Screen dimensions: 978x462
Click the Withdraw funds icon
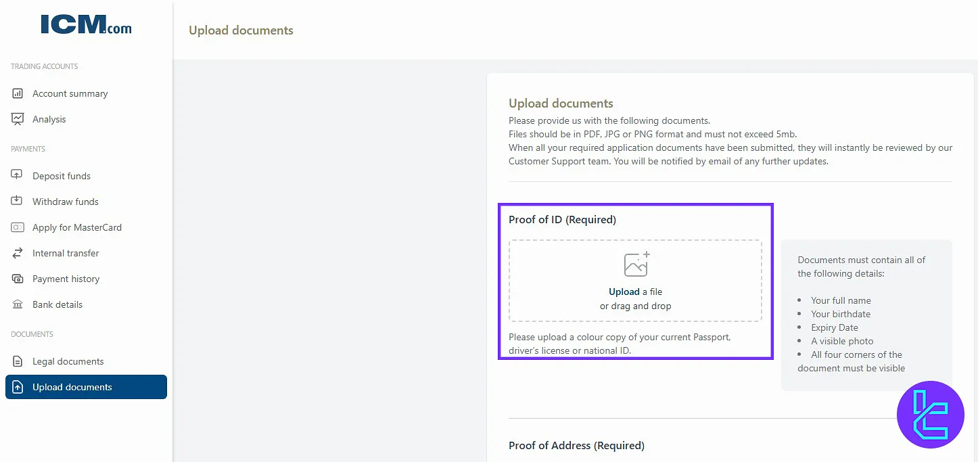(x=18, y=201)
